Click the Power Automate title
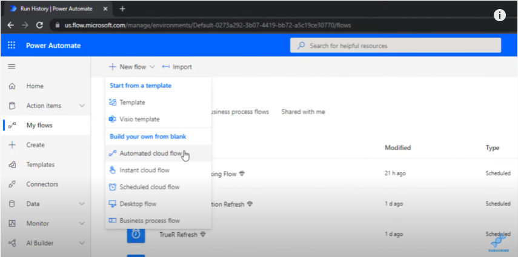The image size is (518, 257). click(53, 45)
